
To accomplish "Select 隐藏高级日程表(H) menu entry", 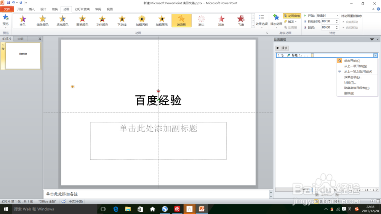I will tap(357, 88).
